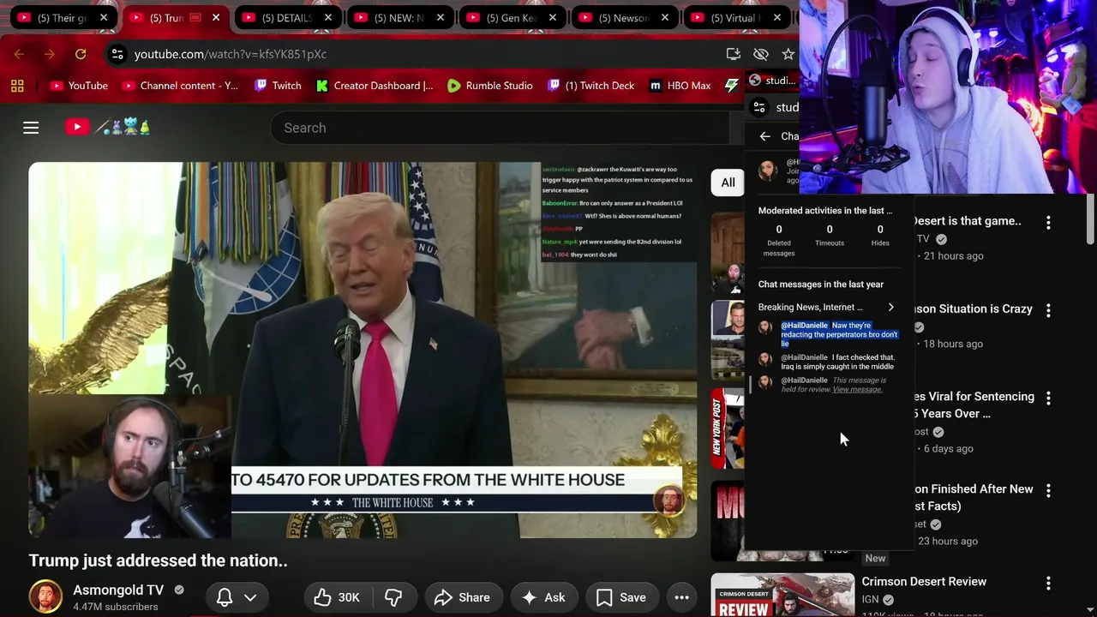Click 'Chat messages in the last year' heading
This screenshot has width=1097, height=617.
point(821,285)
